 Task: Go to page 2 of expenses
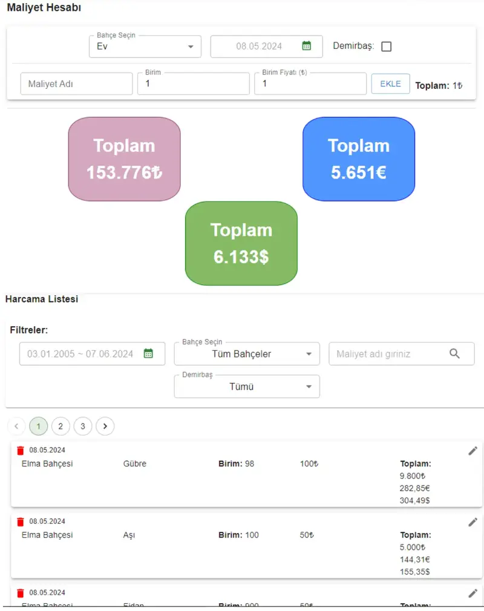60,426
